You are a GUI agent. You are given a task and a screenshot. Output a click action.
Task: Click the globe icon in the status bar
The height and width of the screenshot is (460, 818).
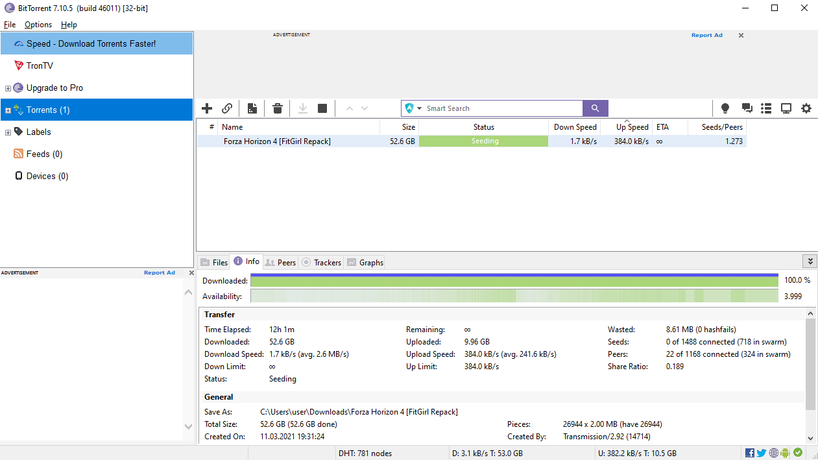pos(774,453)
